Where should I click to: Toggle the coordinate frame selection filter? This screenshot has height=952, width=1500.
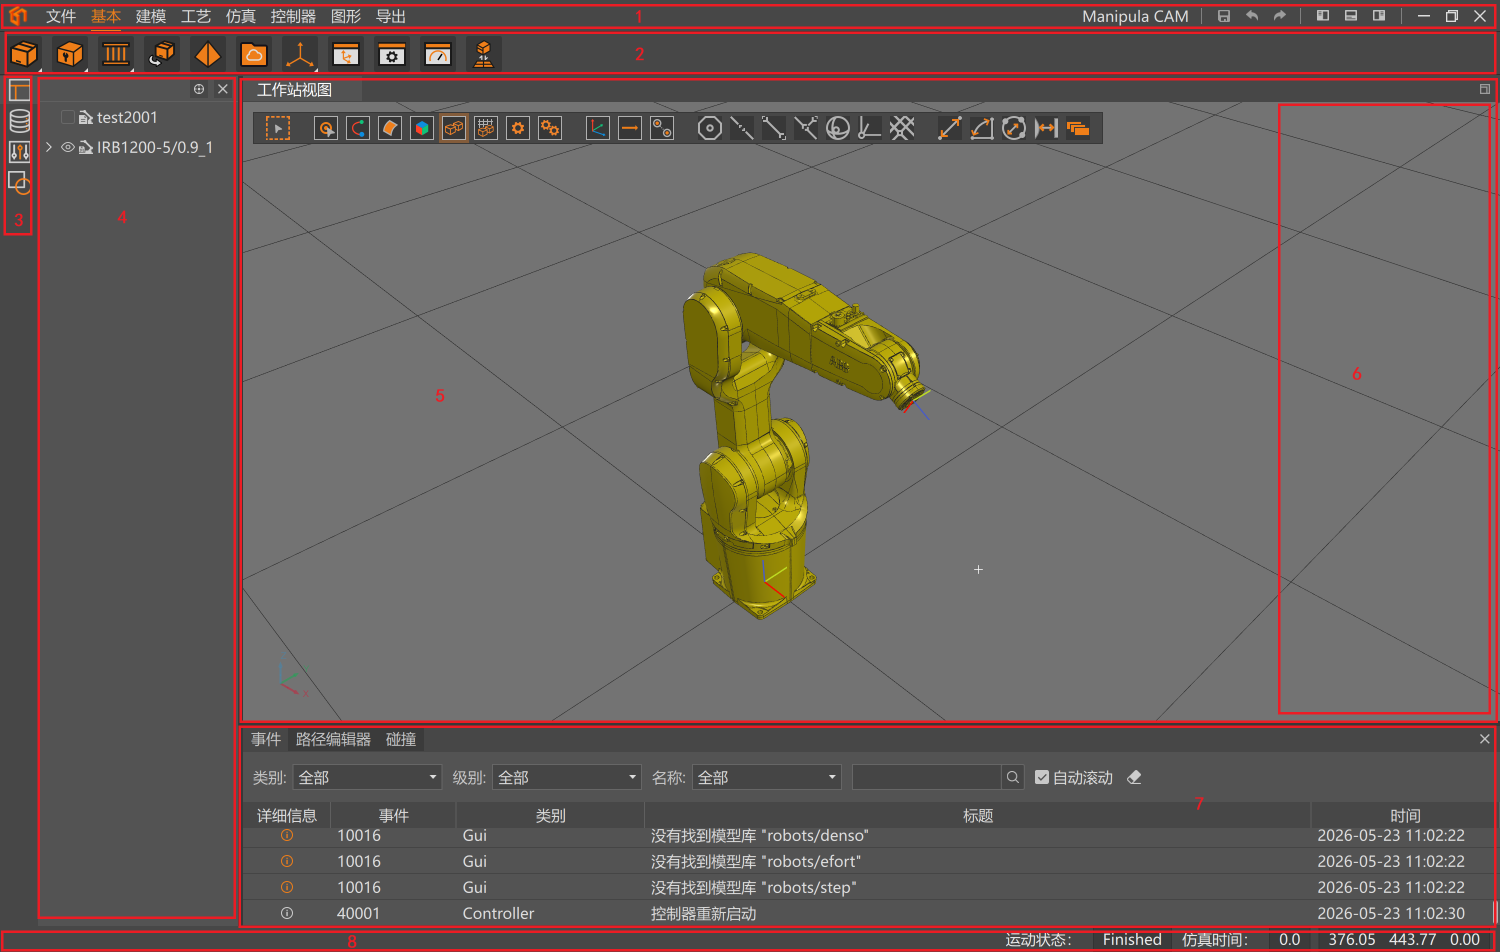pyautogui.click(x=598, y=128)
